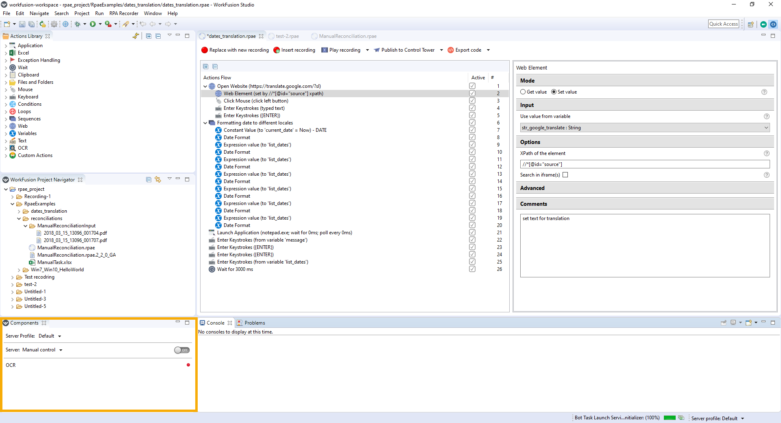Open the File menu
The width and height of the screenshot is (781, 423).
7,13
